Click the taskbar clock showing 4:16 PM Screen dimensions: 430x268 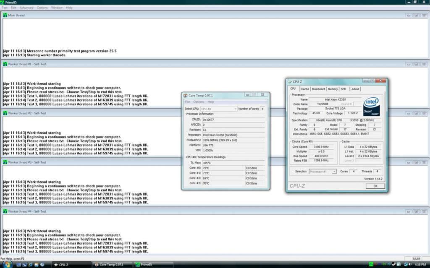pos(420,265)
